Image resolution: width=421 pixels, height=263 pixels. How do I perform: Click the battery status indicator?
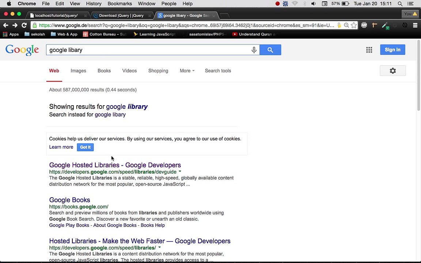[x=340, y=4]
